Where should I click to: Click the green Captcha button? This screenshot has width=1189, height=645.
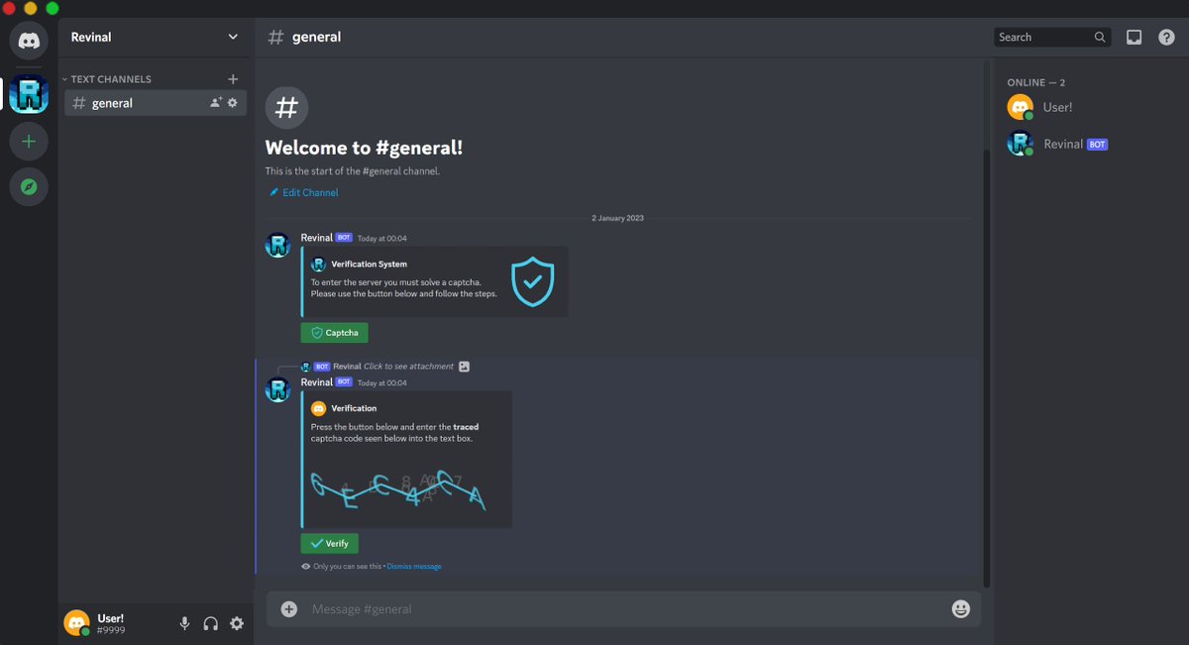point(334,333)
